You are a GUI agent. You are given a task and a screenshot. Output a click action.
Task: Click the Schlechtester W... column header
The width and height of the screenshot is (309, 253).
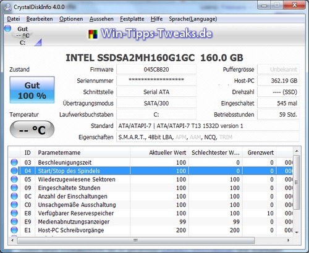[216, 152]
